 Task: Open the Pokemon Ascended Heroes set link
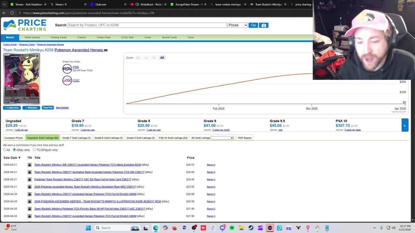[78, 50]
